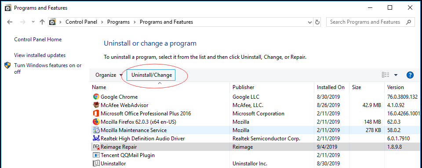This screenshot has height=168, width=422.
Task: Select the Reimage Repair entry
Action: 119,147
